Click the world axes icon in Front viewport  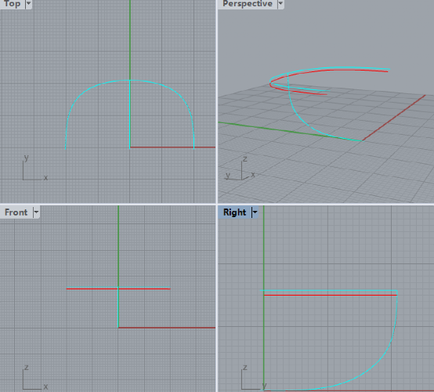pos(34,377)
